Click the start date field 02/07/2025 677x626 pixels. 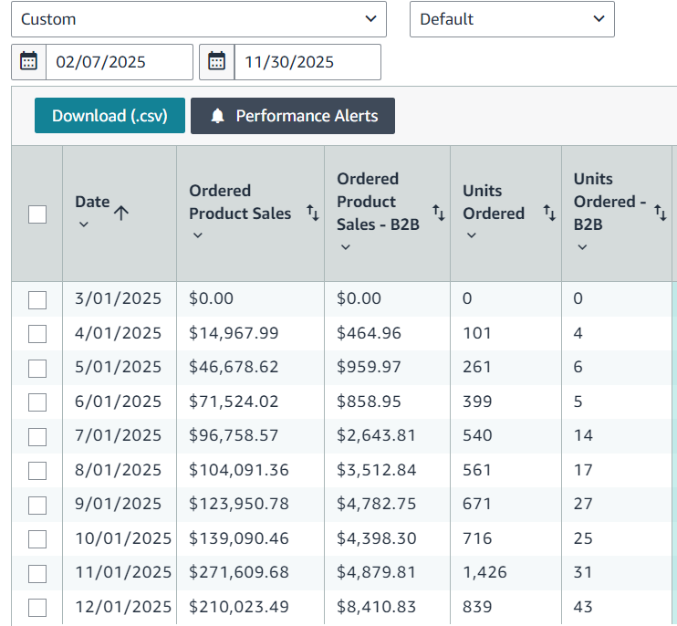(119, 62)
